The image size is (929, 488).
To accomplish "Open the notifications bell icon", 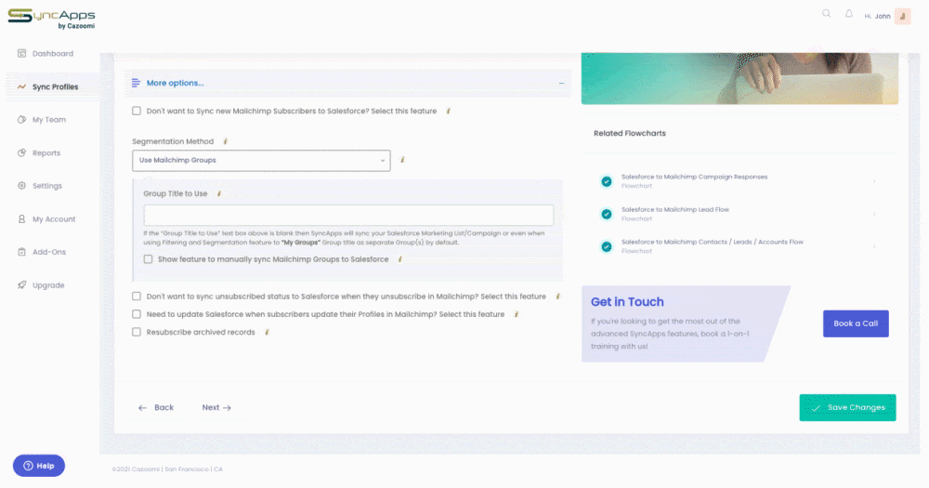I will coord(849,14).
